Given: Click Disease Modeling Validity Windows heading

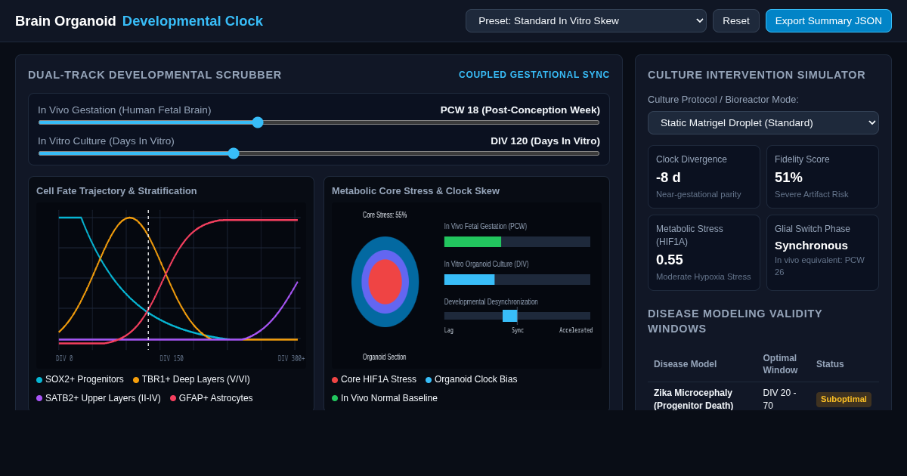Looking at the screenshot, I should (x=735, y=321).
